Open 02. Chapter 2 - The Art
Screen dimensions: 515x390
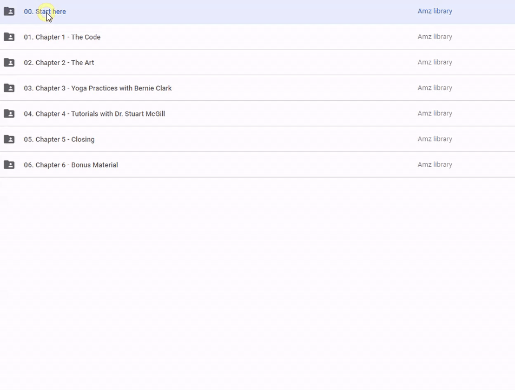(x=59, y=62)
